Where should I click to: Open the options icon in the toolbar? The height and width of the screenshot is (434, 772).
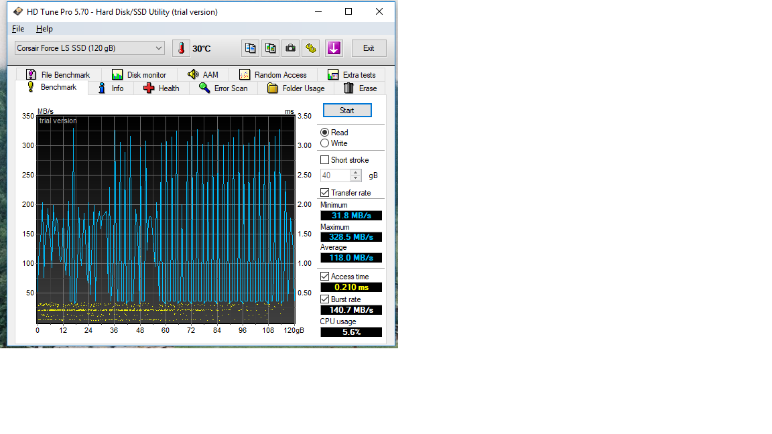tap(311, 48)
